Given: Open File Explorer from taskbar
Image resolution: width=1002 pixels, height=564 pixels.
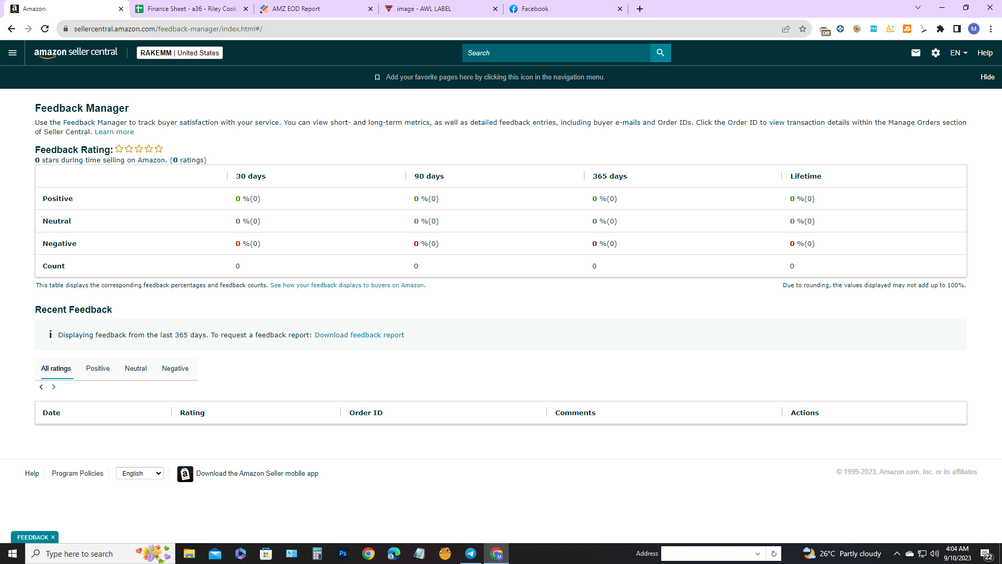Looking at the screenshot, I should click(189, 554).
